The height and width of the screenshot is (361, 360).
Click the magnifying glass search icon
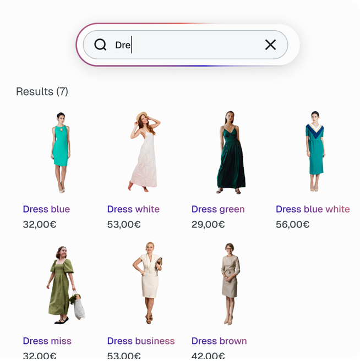(100, 45)
